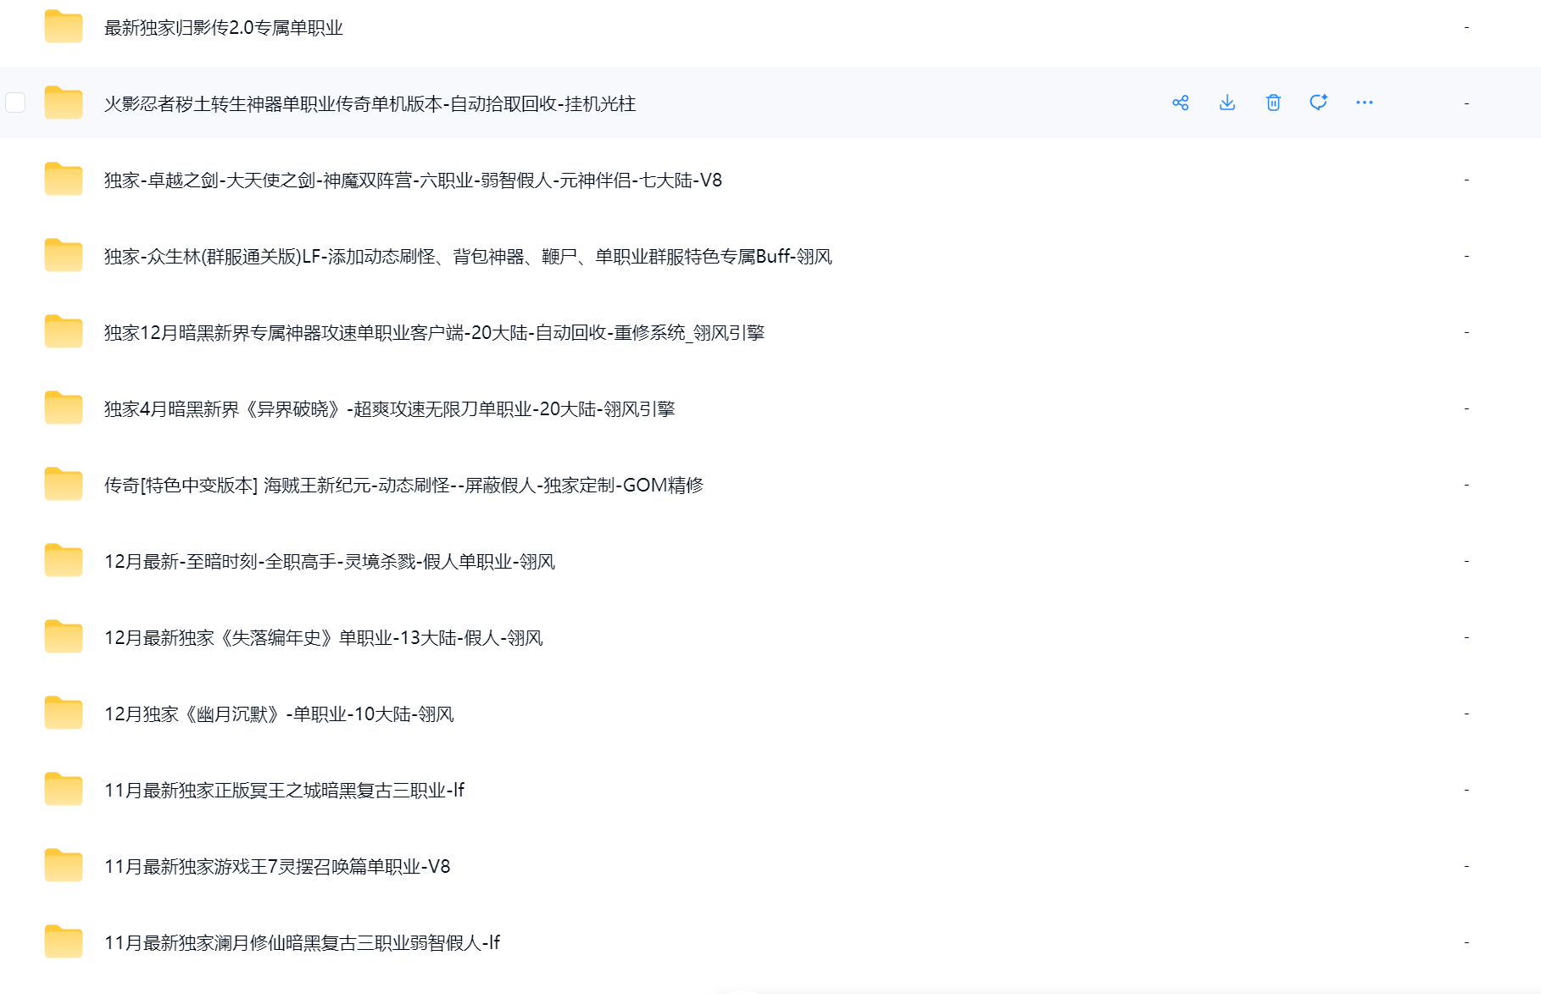
Task: Click download icon for the 火影忍者 folder
Action: pyautogui.click(x=1227, y=103)
